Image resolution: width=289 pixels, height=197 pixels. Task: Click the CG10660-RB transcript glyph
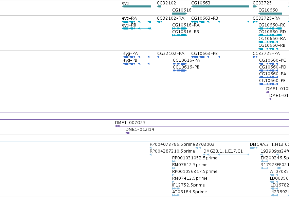tap(268, 49)
